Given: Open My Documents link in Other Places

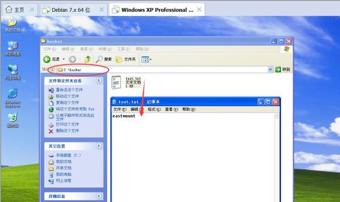Looking at the screenshot, I should point(64,162).
